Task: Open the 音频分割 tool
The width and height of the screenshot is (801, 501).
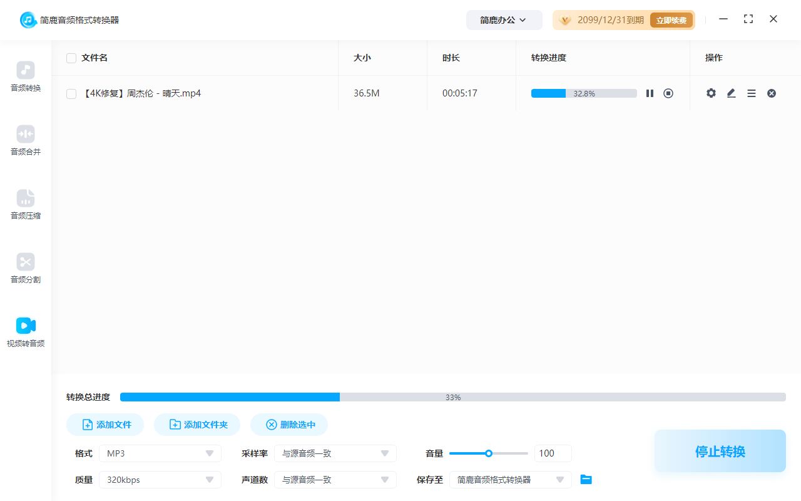Action: click(25, 268)
